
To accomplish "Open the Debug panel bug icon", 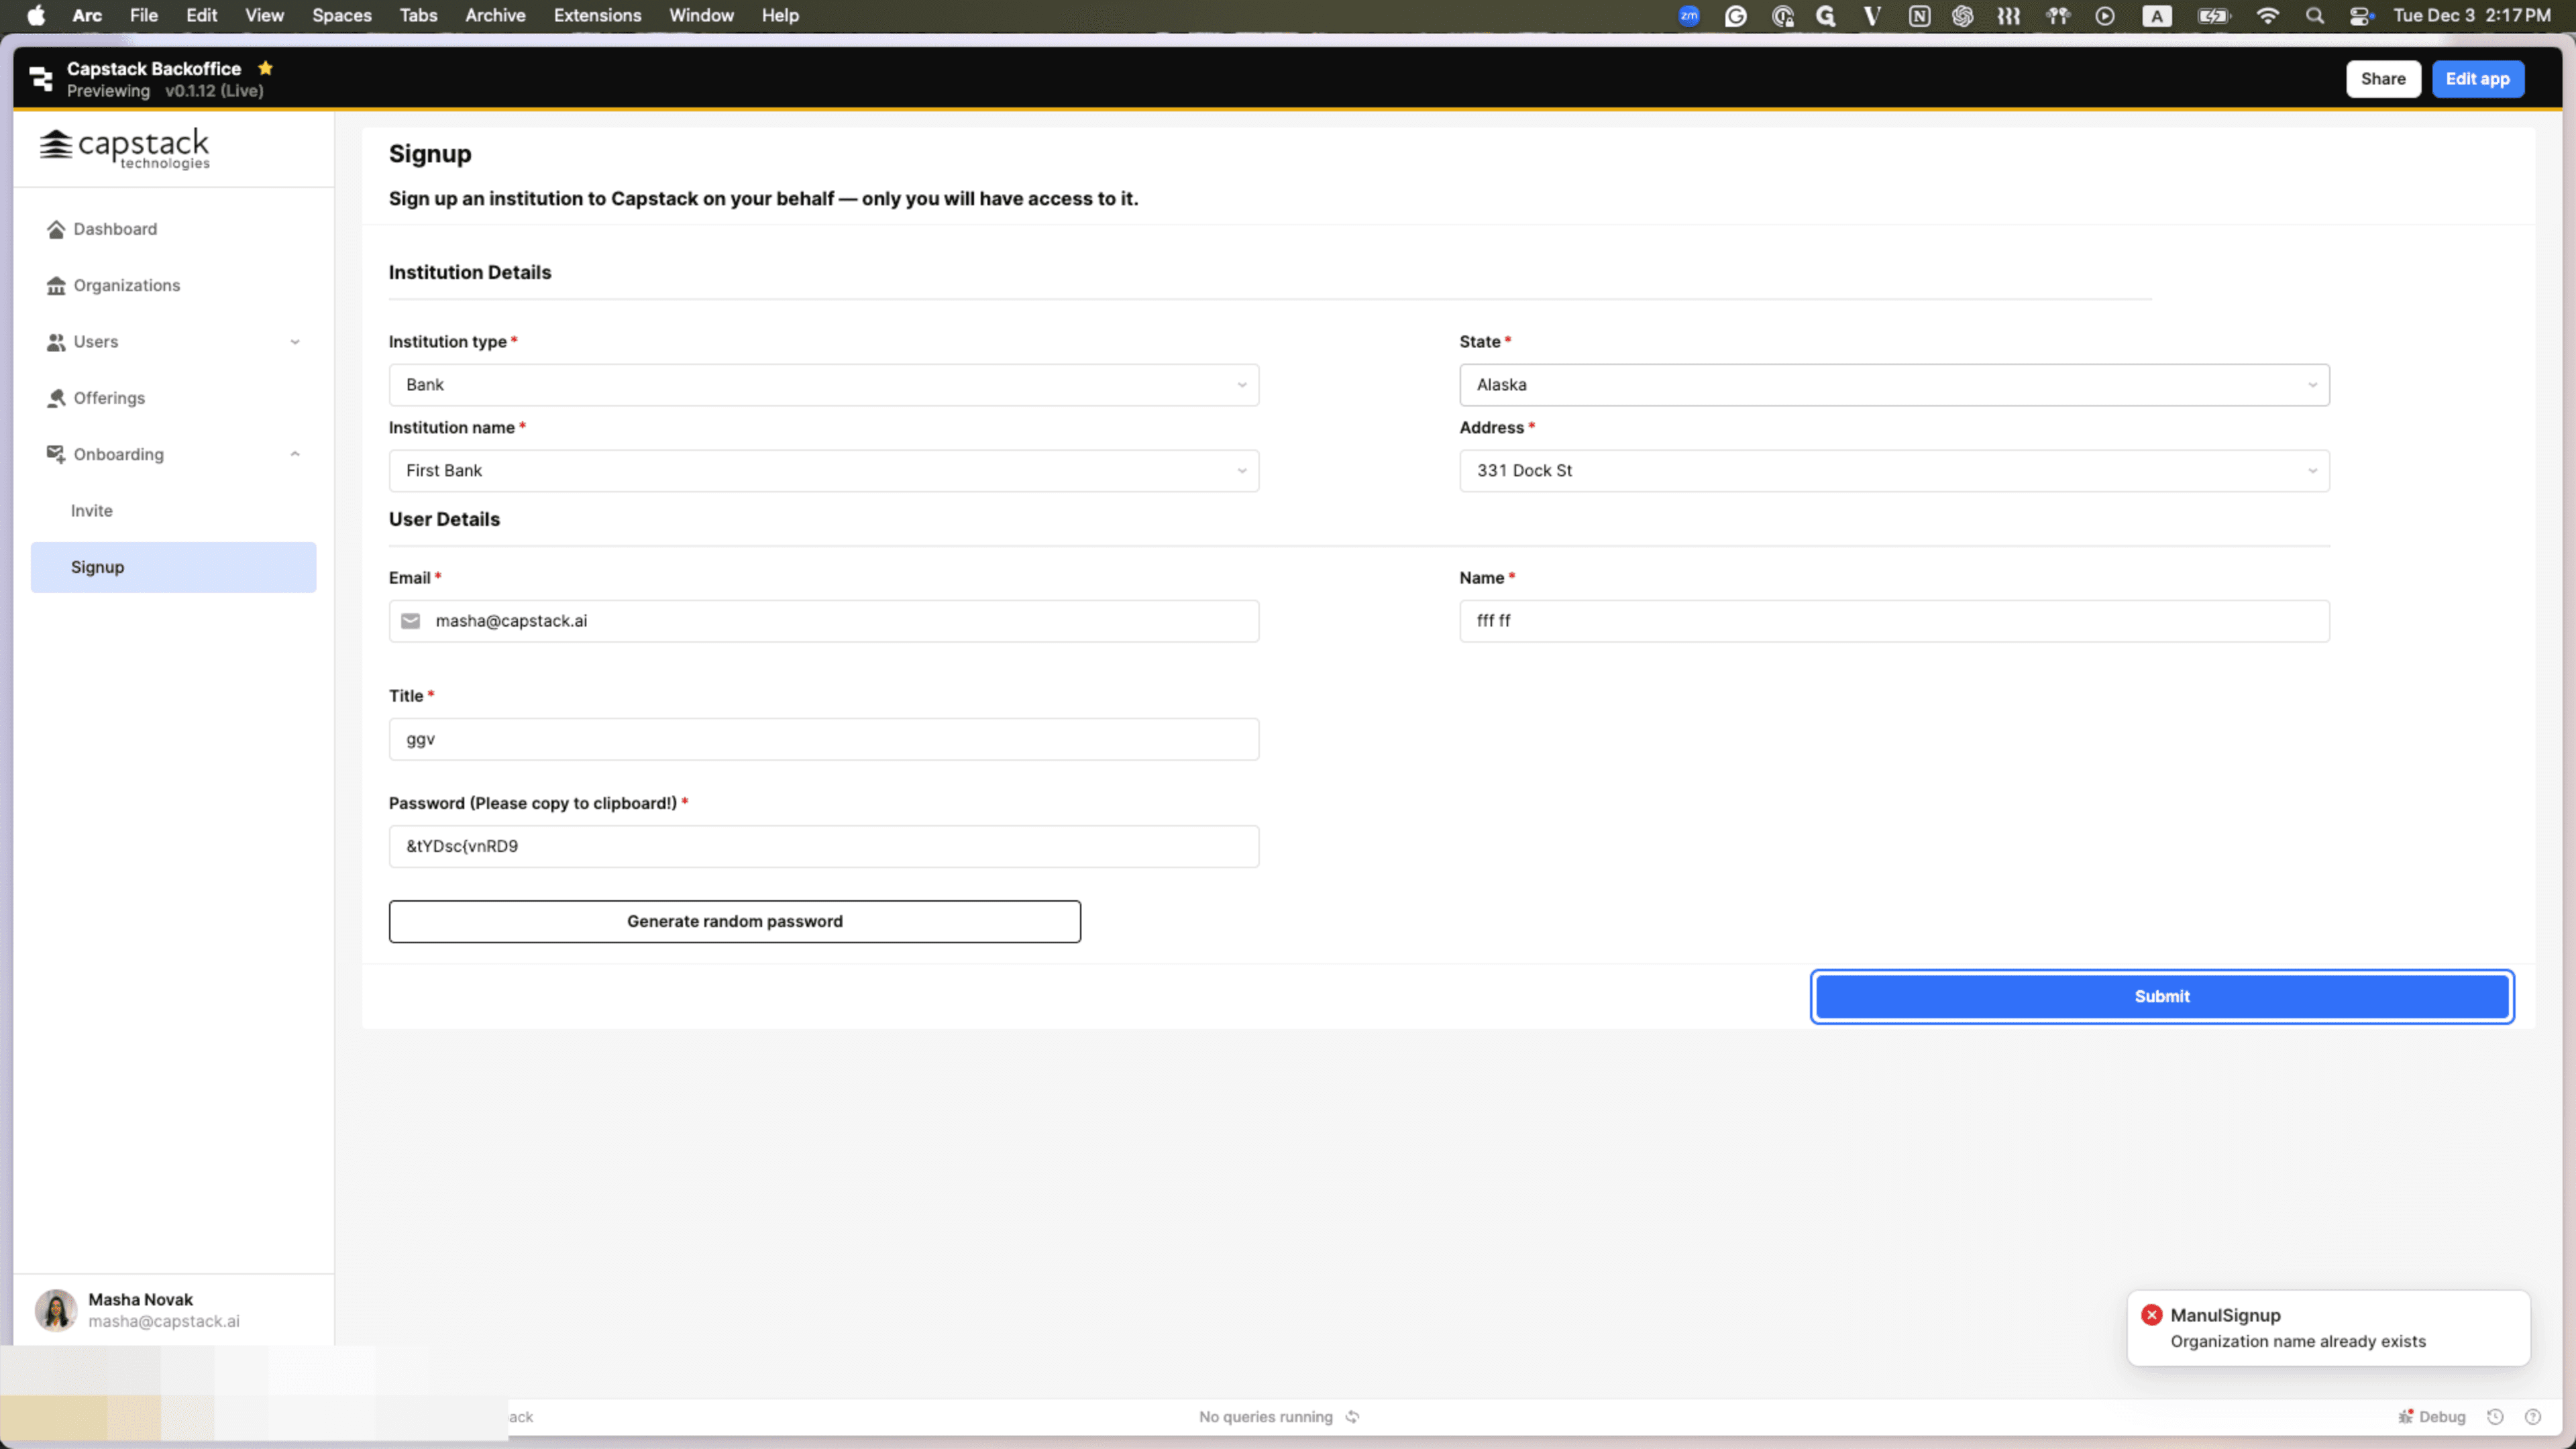I will (2406, 1416).
